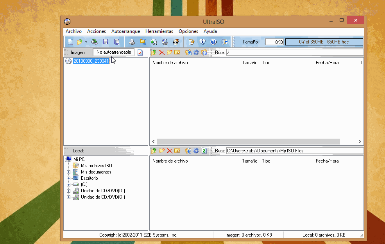Click the image pane Ruta field showing /
The width and height of the screenshot is (385, 244).
pyautogui.click(x=295, y=52)
